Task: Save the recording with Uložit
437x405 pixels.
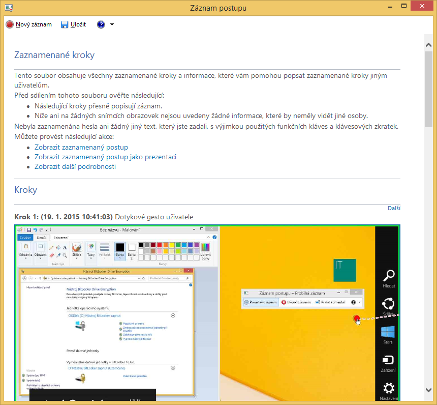Action: pos(73,24)
